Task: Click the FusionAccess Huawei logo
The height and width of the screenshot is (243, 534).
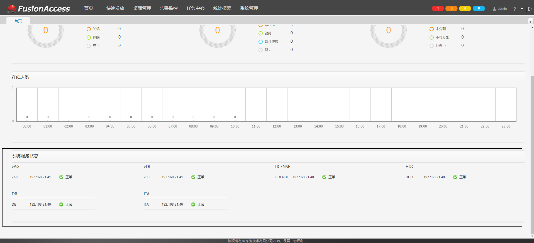Action: pyautogui.click(x=39, y=9)
